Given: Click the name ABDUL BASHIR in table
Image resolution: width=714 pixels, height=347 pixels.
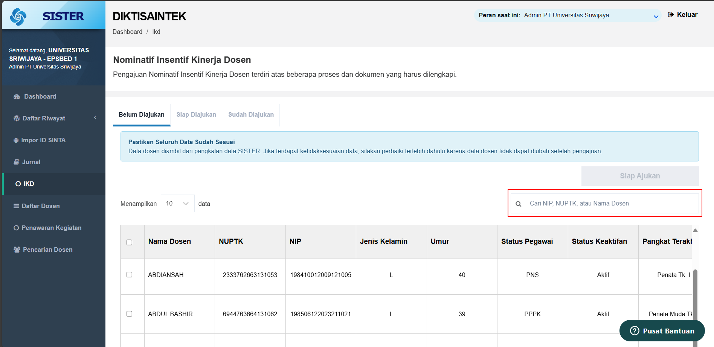Looking at the screenshot, I should [170, 314].
